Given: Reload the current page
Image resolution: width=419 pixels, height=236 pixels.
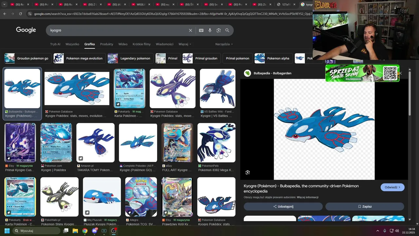Looking at the screenshot, I should click(x=20, y=14).
